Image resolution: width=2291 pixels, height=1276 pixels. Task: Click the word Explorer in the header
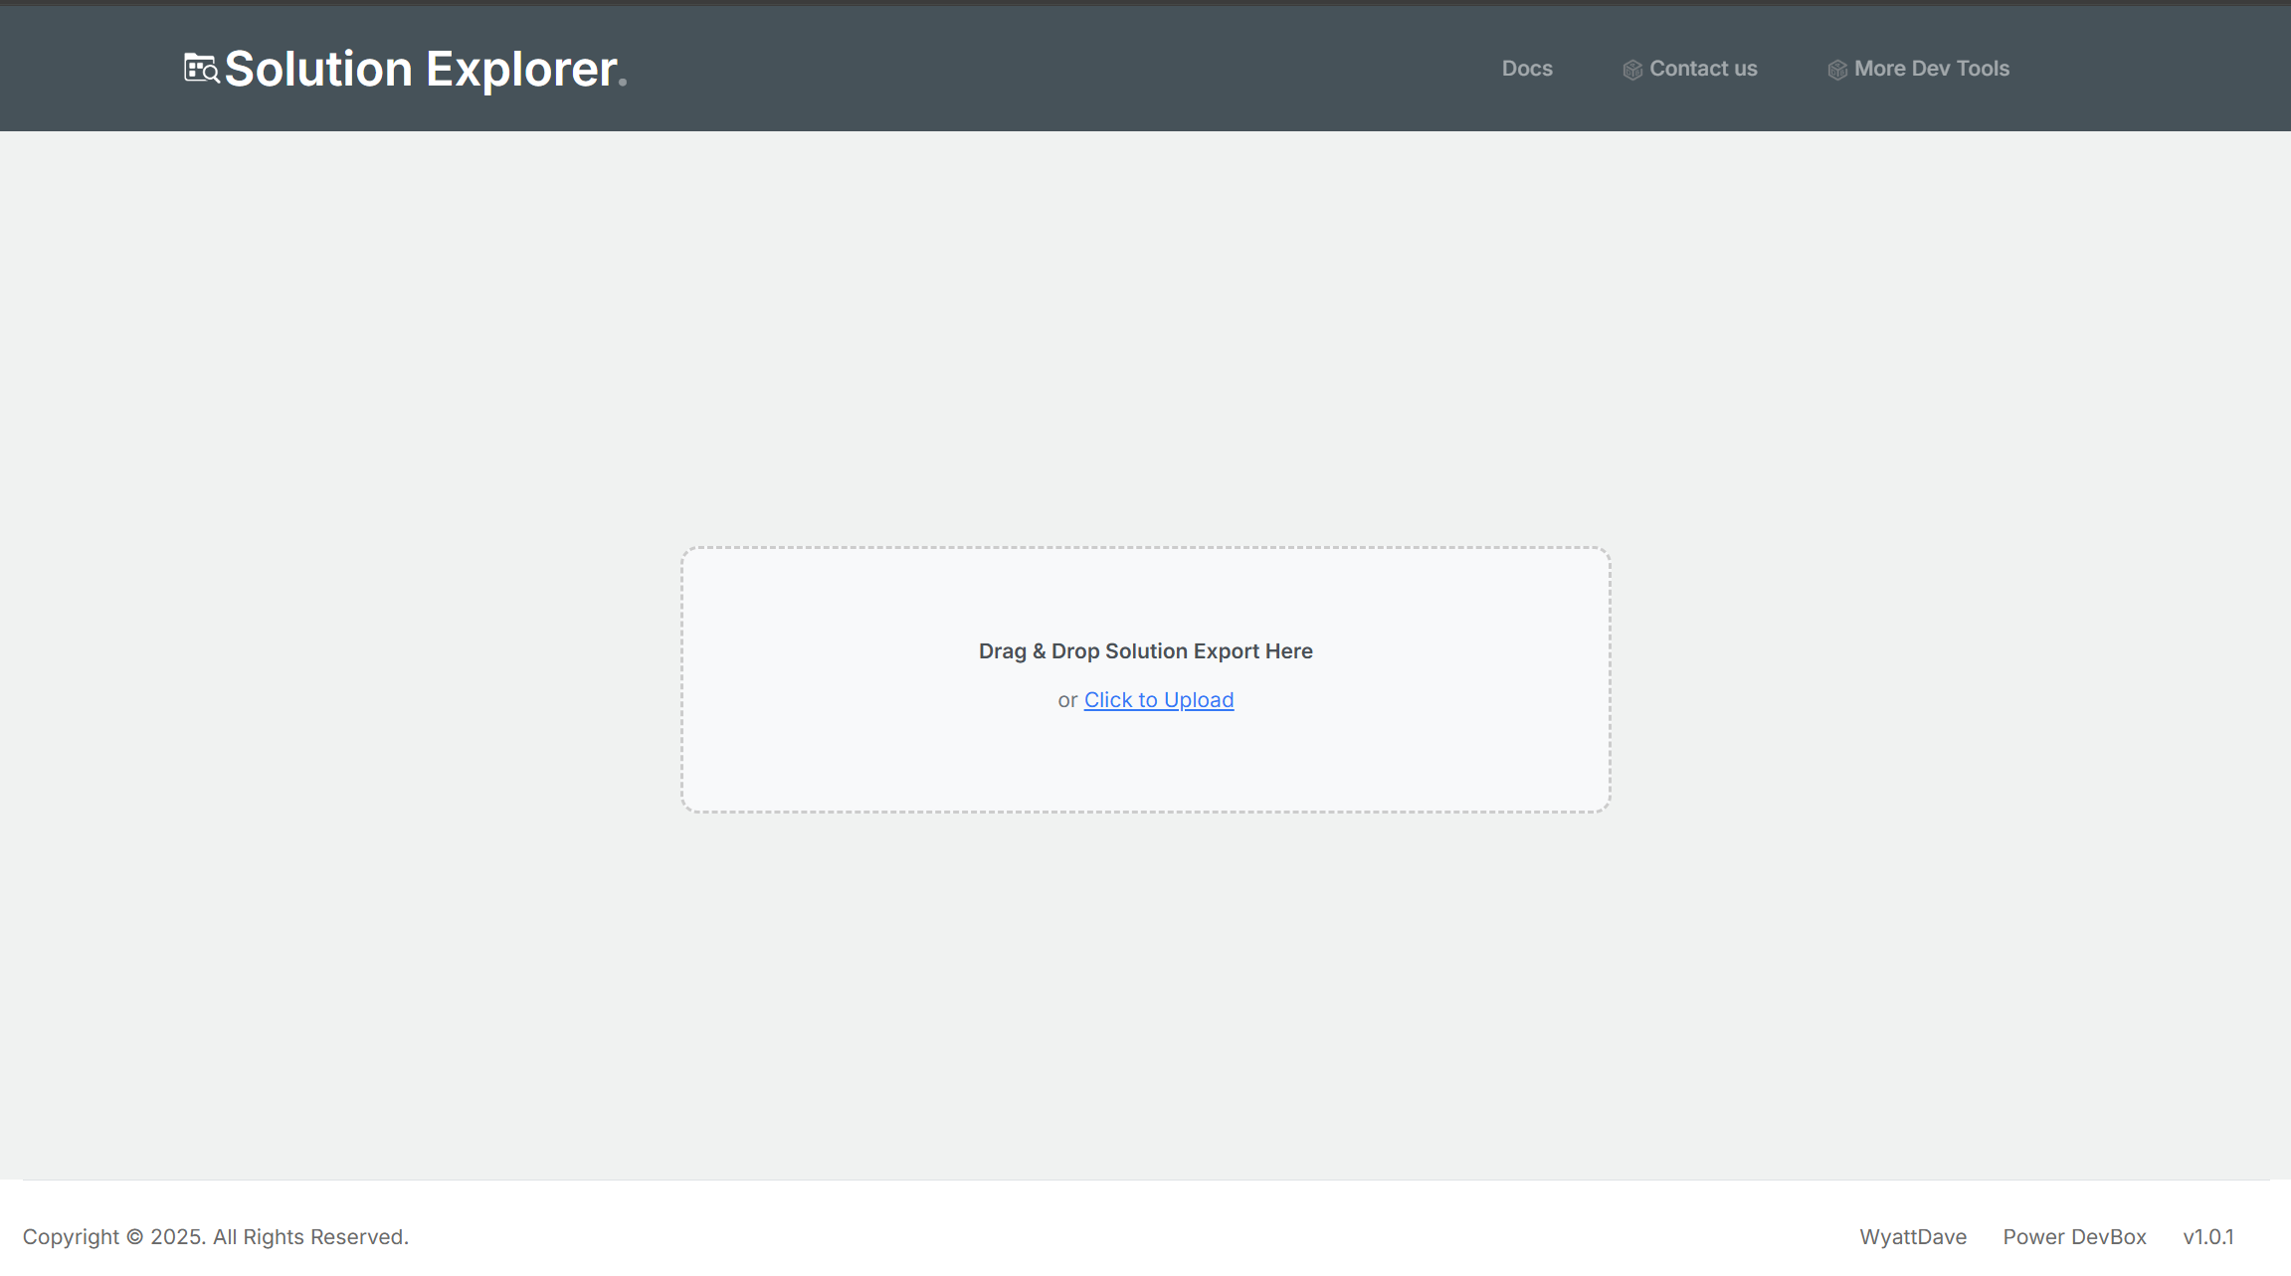click(520, 69)
